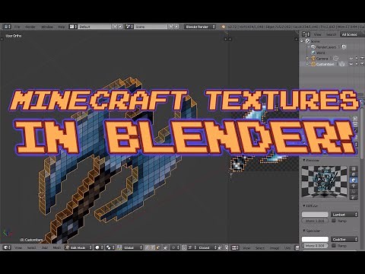Viewport: 365px width, 274px height.
Task: Expand the Scene tree node
Action: pos(302,41)
